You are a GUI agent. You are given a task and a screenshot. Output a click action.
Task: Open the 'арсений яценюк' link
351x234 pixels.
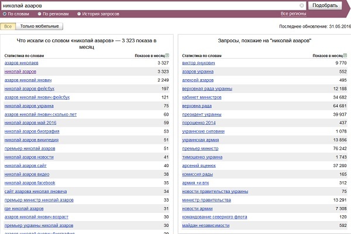199,166
